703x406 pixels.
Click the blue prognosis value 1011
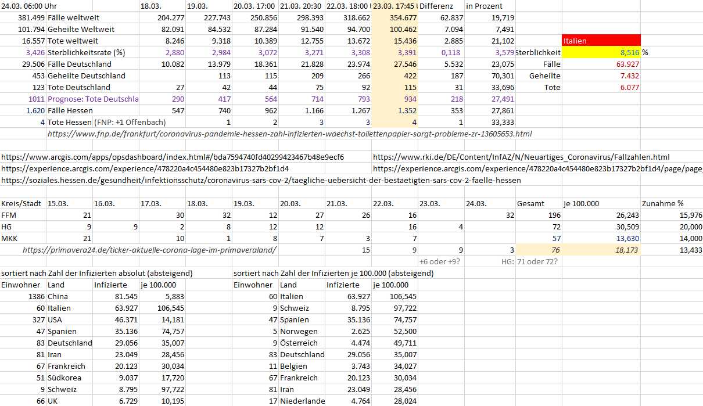(35, 99)
